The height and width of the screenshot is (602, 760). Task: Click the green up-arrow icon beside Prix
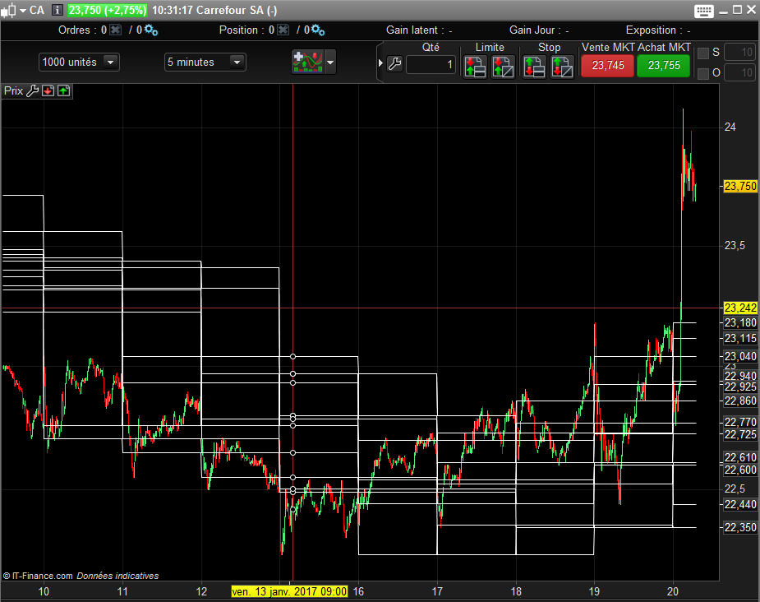click(x=63, y=90)
